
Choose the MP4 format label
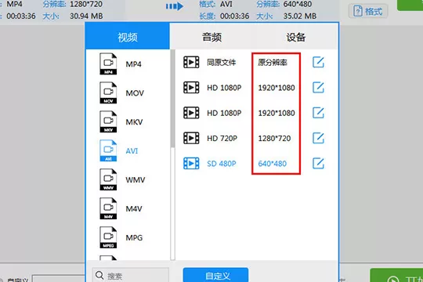133,64
